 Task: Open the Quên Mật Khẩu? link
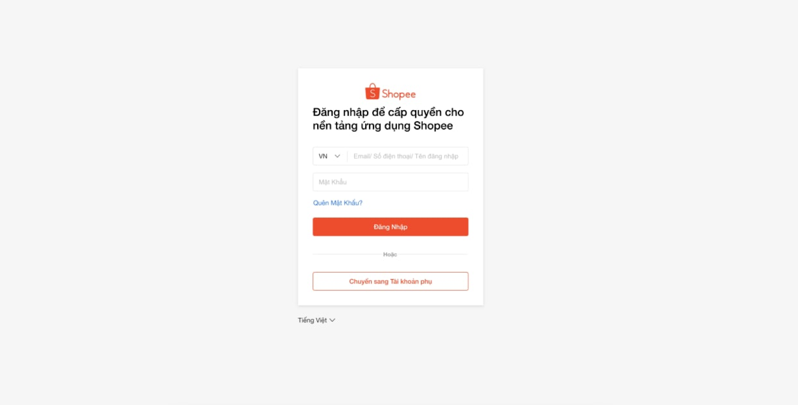[338, 203]
